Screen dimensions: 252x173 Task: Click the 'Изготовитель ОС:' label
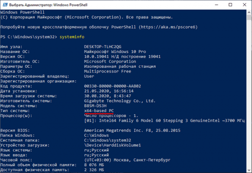[20, 62]
